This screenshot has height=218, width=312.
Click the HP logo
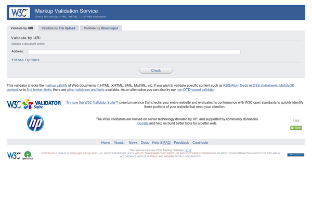click(35, 123)
